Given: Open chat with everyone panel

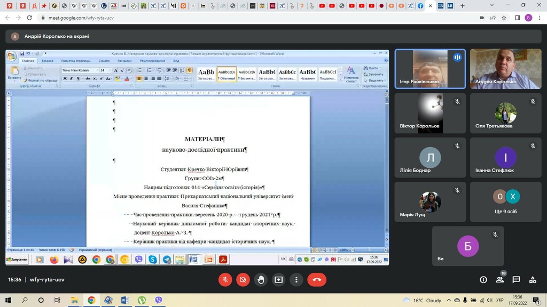Looking at the screenshot, I should 516,280.
